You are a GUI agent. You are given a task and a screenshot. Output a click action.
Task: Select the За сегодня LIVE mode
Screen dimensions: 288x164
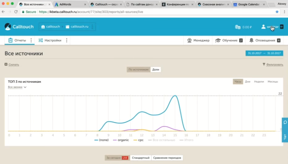pyautogui.click(x=117, y=158)
